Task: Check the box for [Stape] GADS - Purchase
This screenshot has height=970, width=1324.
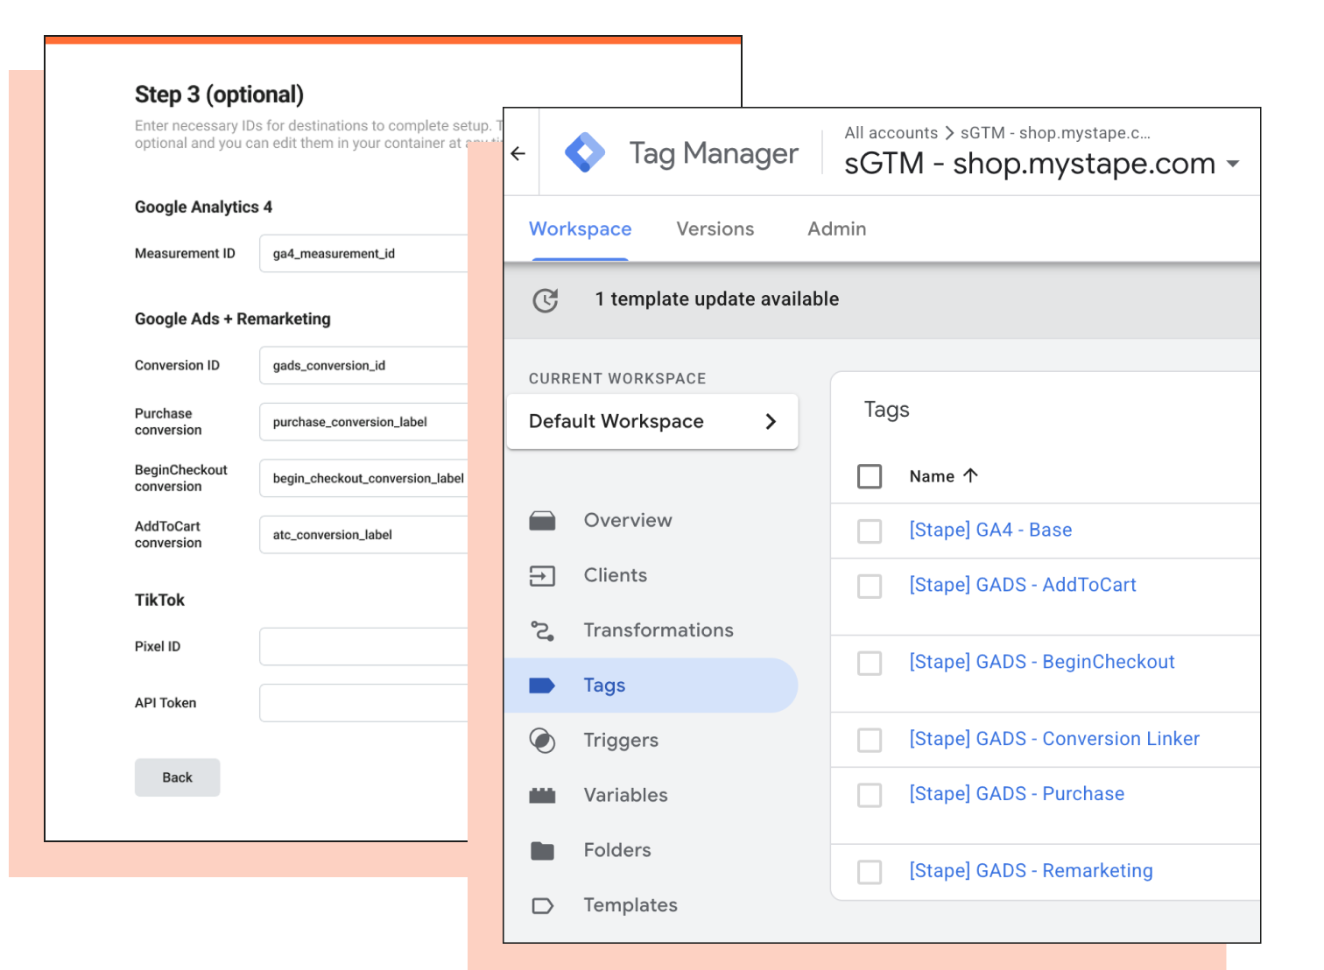Action: [870, 795]
